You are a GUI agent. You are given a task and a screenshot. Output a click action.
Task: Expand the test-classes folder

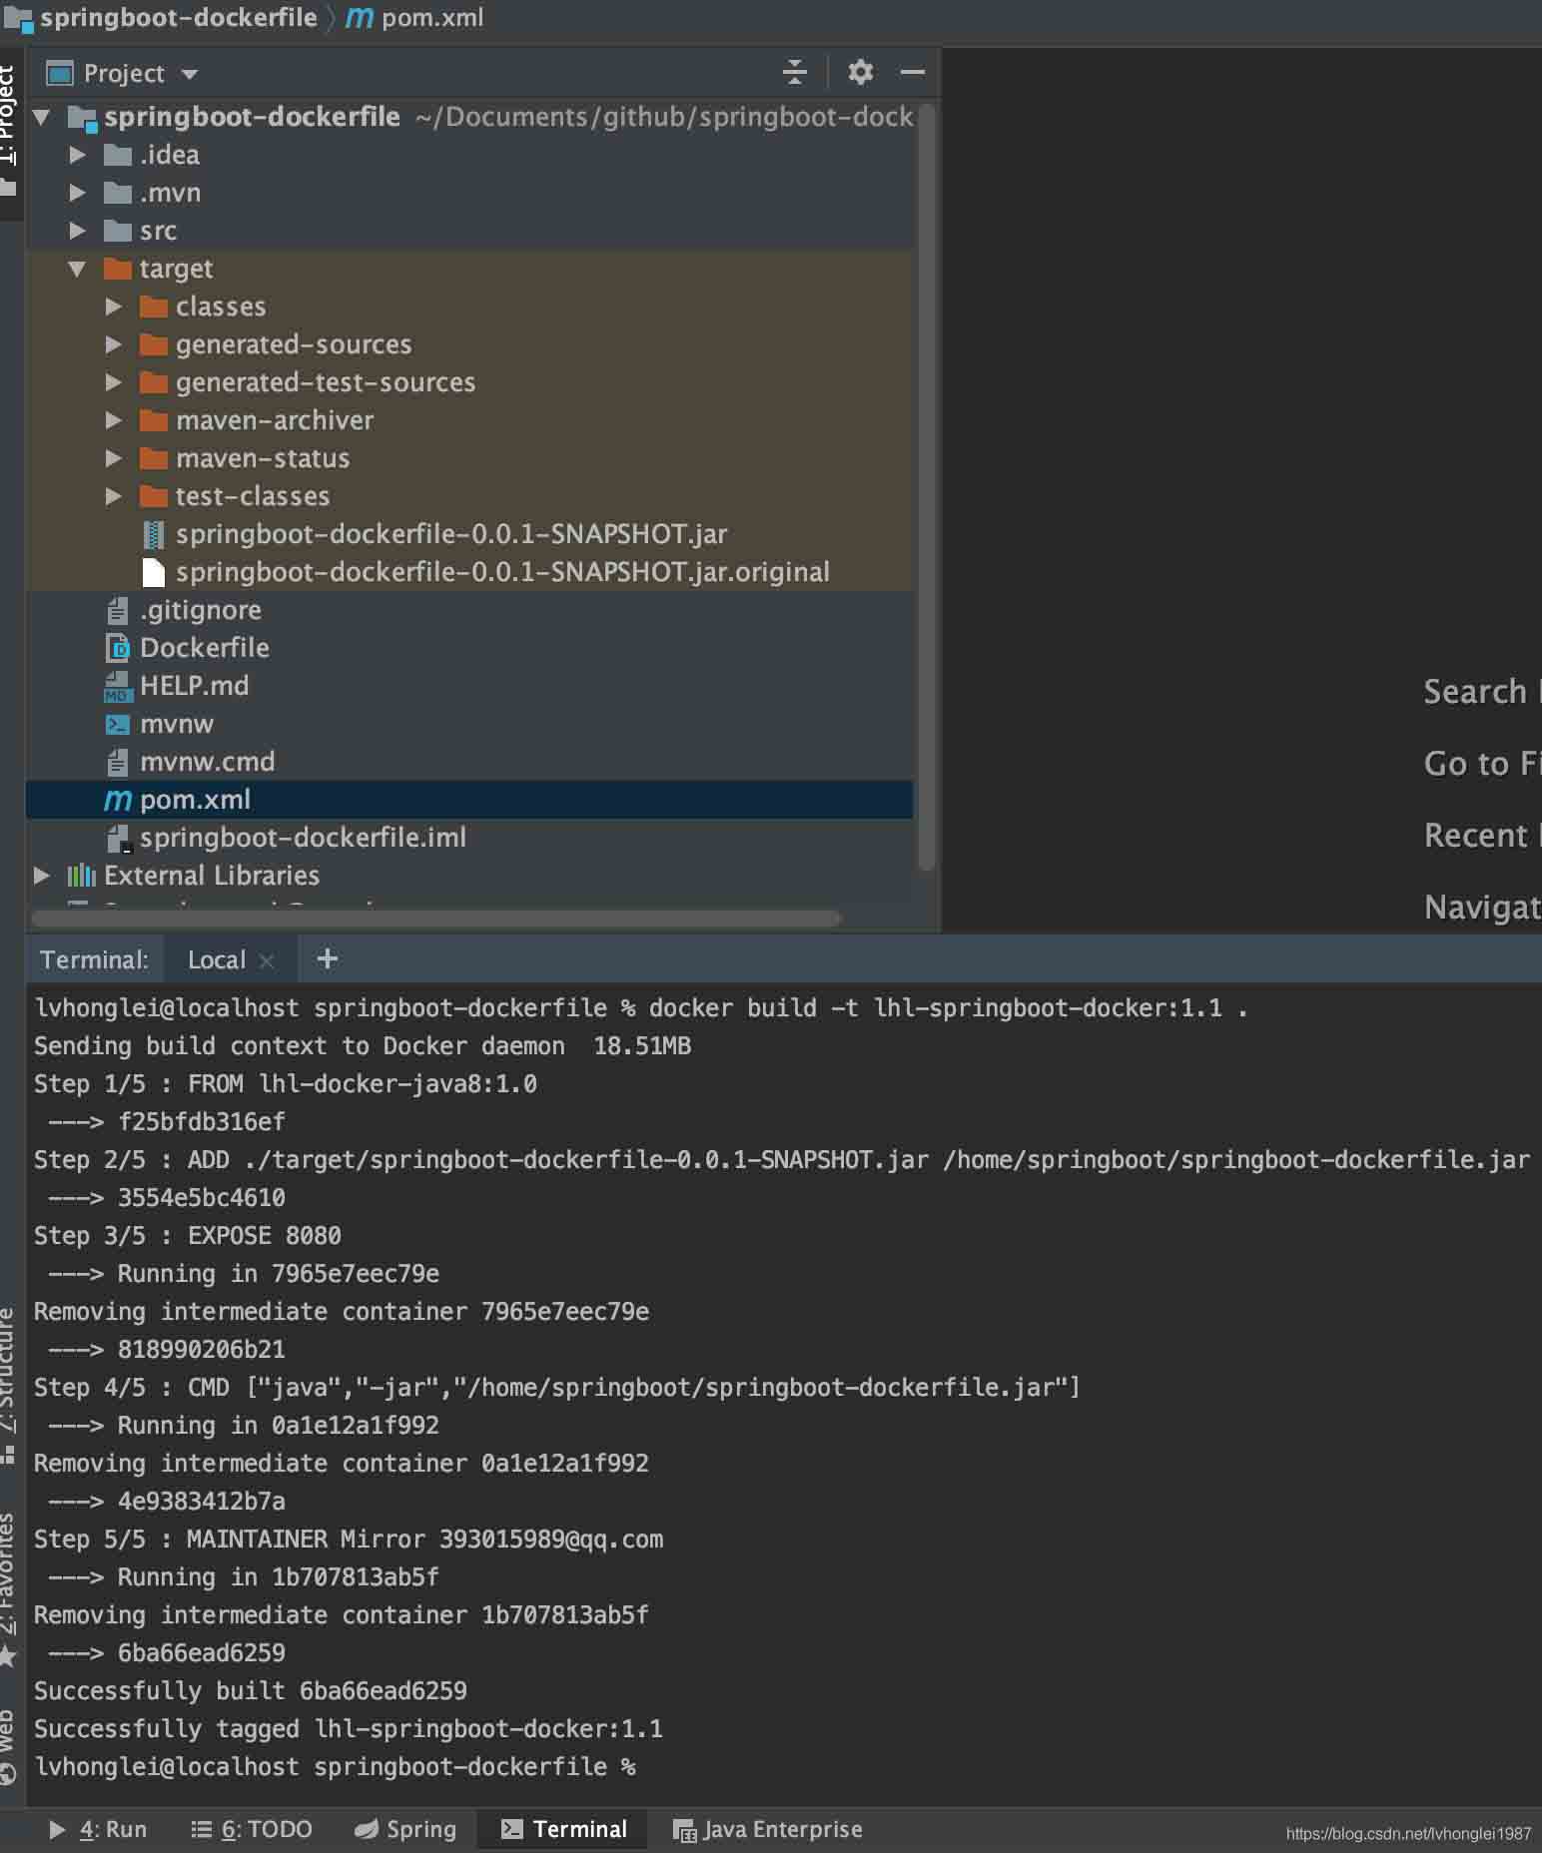pos(113,496)
